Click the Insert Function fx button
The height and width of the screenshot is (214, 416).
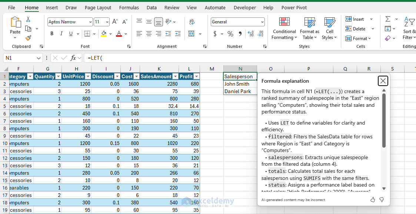pos(73,58)
